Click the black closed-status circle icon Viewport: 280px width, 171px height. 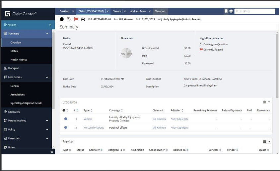tap(62, 19)
